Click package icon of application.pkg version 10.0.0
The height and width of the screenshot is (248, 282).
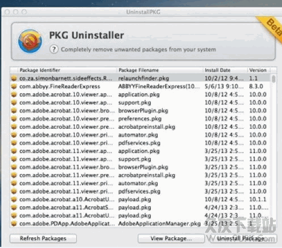click(x=14, y=94)
